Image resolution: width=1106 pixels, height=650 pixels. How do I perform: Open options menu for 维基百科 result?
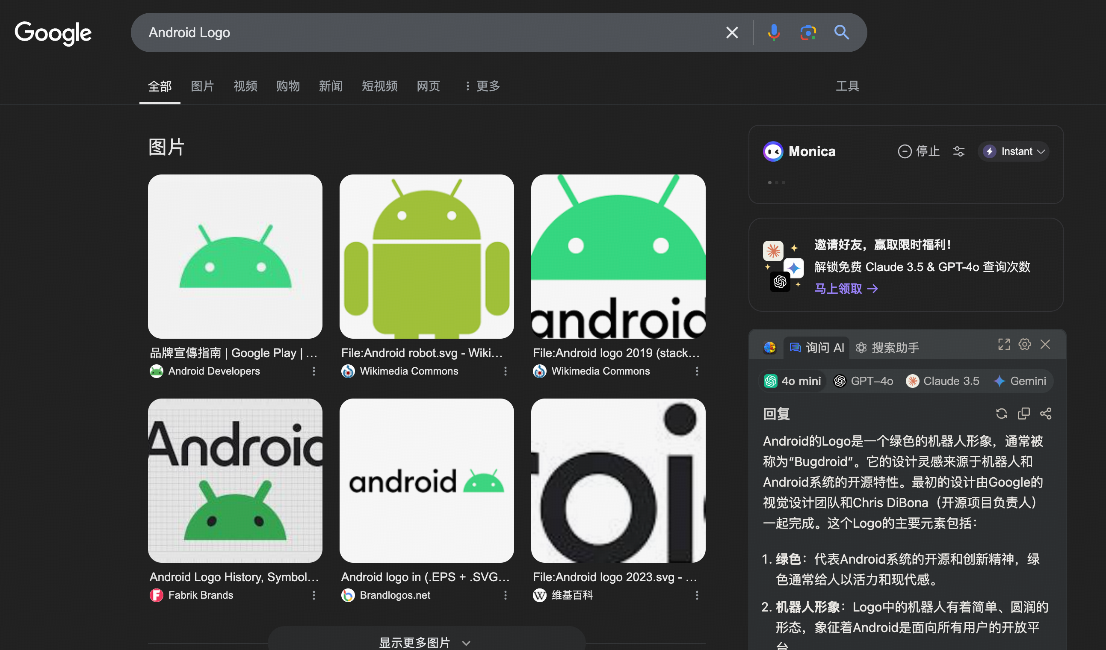(697, 595)
